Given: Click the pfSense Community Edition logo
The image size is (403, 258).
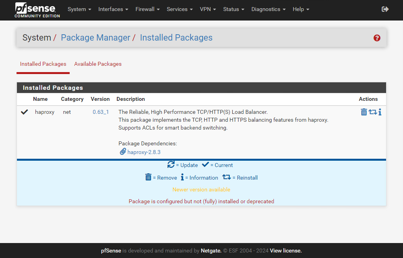Looking at the screenshot, I should pos(37,10).
